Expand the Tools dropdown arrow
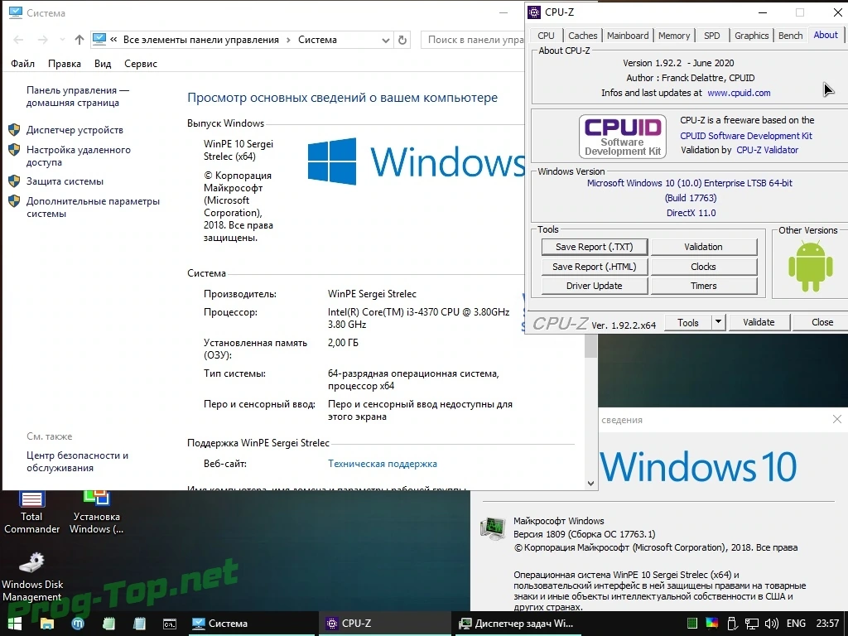Screen dimensions: 848x636 718,323
